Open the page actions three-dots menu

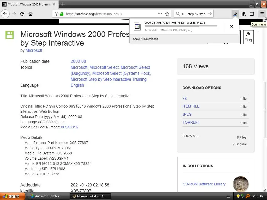(x=160, y=14)
